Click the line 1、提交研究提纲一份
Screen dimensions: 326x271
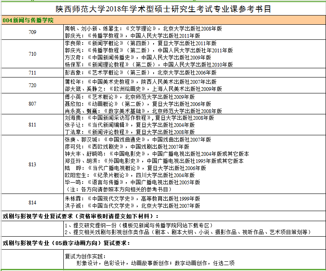(139, 225)
